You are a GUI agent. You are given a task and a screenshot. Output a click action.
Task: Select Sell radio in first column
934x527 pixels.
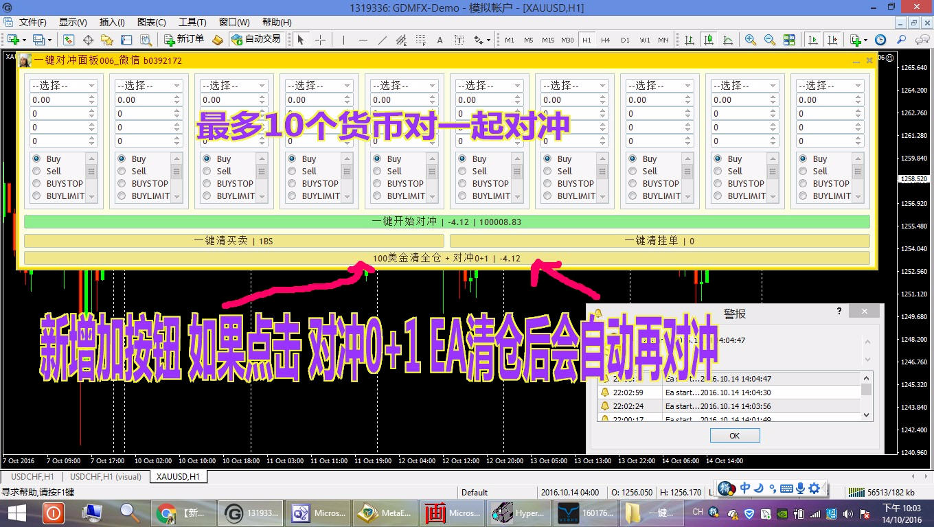click(36, 171)
